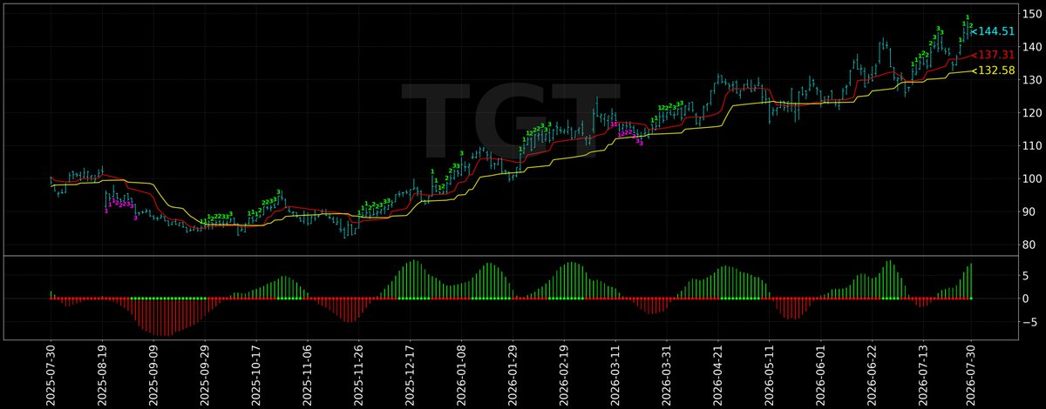The image size is (1046, 409).
Task: Click the 2026-06-01 date label
Action: (820, 373)
